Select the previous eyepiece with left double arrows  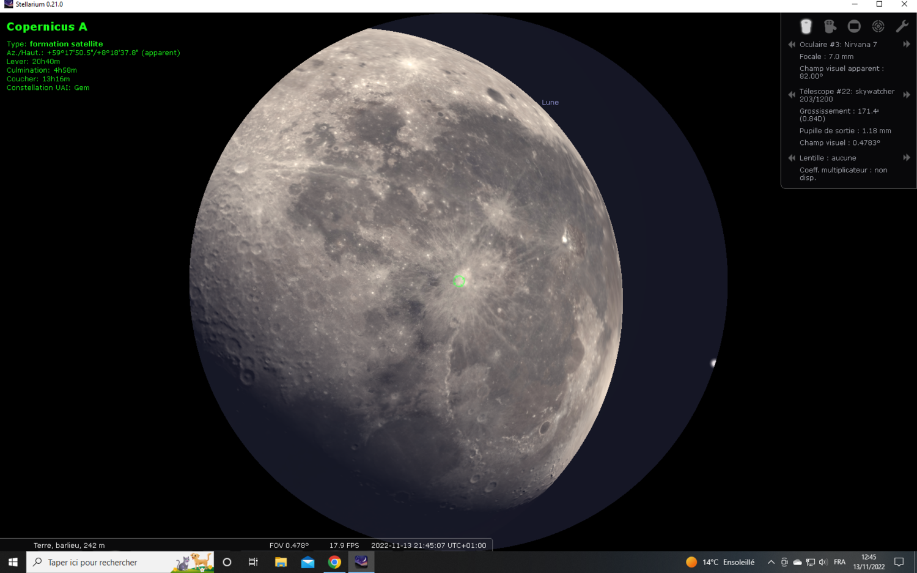(791, 44)
